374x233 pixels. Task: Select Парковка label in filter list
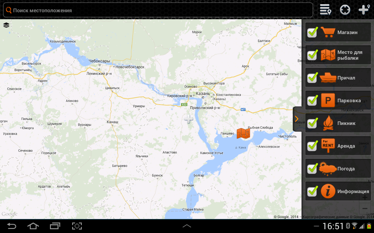(349, 100)
